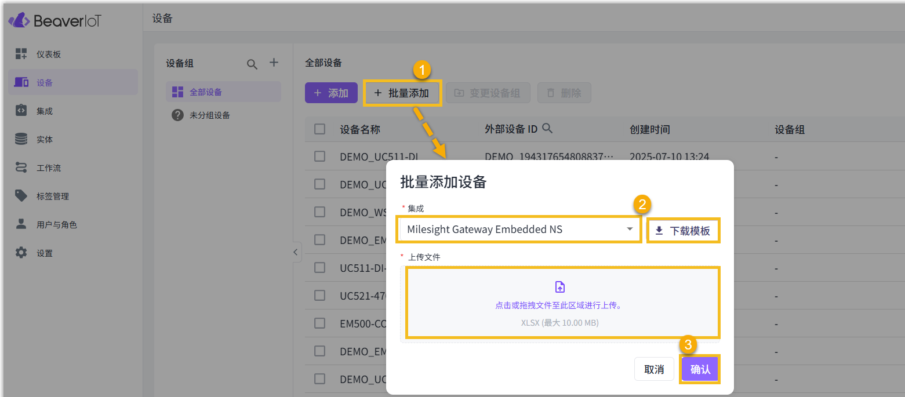
Task: Click the 标签管理 tag icon
Action: click(x=21, y=196)
